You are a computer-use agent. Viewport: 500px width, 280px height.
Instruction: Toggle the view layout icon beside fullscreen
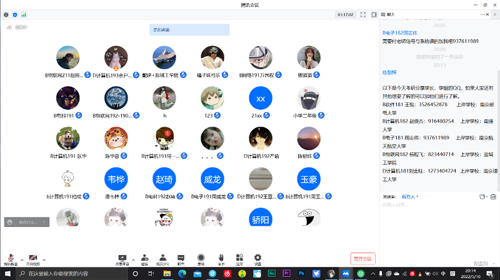point(374,14)
